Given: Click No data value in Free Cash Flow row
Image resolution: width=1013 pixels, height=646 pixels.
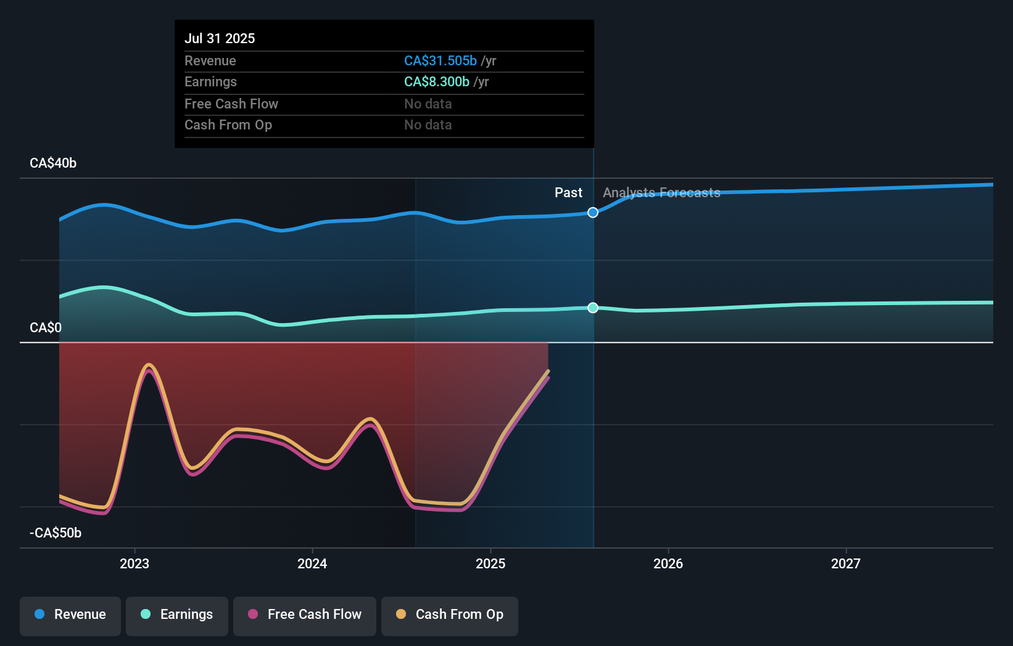Looking at the screenshot, I should point(428,104).
